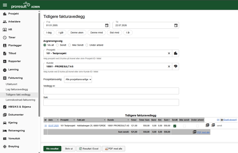Click the PDF icon in sum row

click(194, 132)
